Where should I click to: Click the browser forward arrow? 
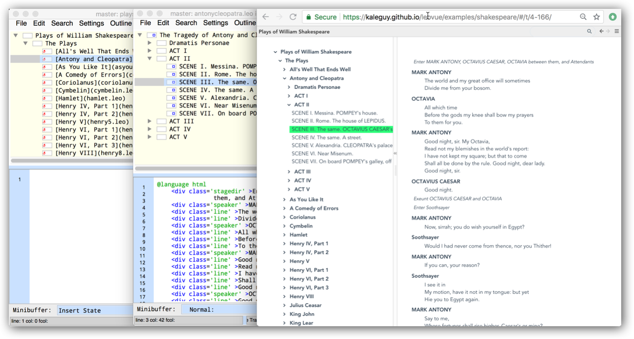click(x=279, y=17)
